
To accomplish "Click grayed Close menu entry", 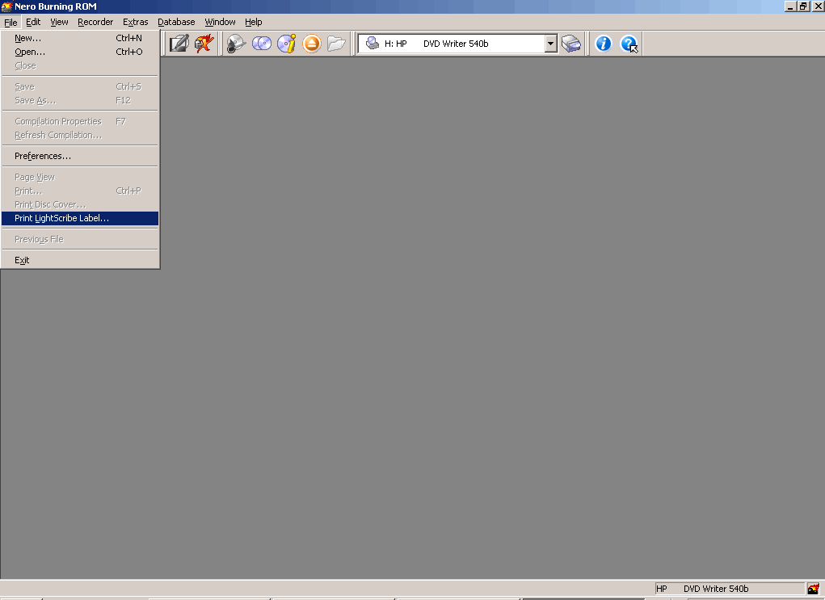I will (80, 65).
